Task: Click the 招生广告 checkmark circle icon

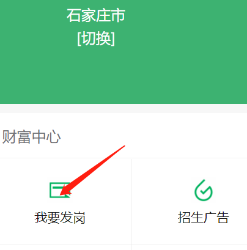Action: [x=204, y=190]
